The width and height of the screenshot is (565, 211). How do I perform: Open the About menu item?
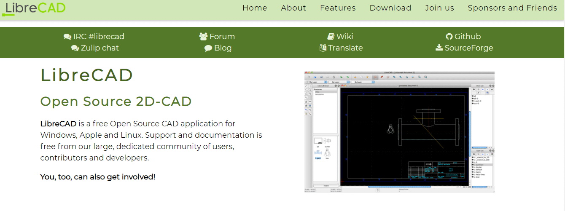[x=293, y=8]
